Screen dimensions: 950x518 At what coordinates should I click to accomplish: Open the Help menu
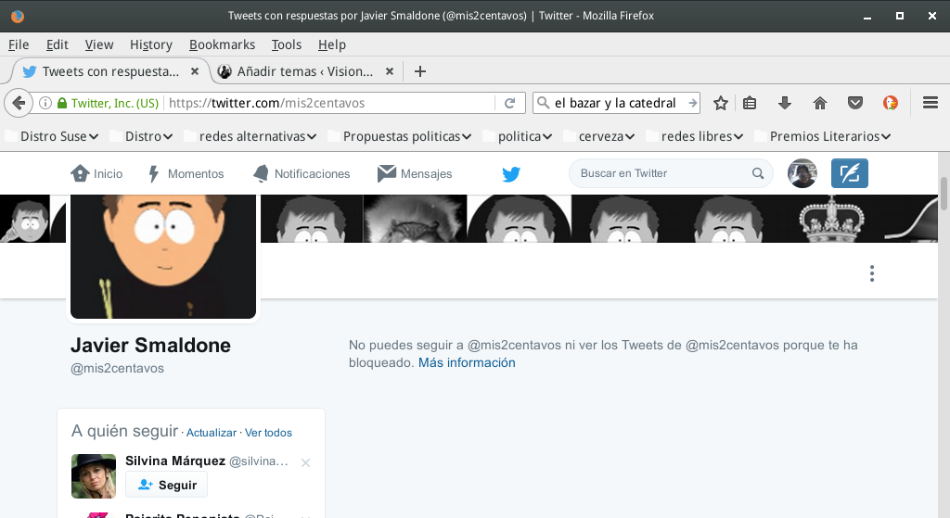331,44
